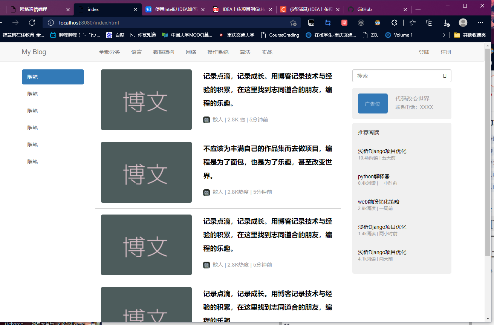Image resolution: width=494 pixels, height=325 pixels.
Task: Click the 广告位 blue button
Action: point(373,103)
